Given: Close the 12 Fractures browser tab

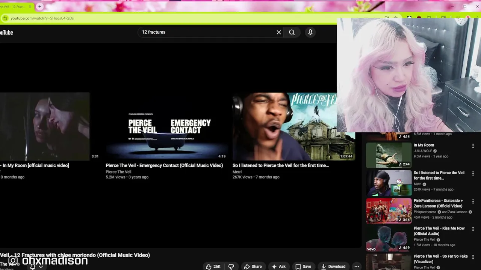Looking at the screenshot, I should pos(30,6).
